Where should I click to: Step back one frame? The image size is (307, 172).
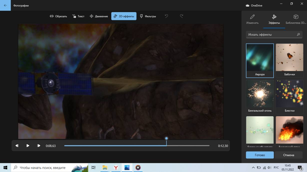[x=17, y=146]
